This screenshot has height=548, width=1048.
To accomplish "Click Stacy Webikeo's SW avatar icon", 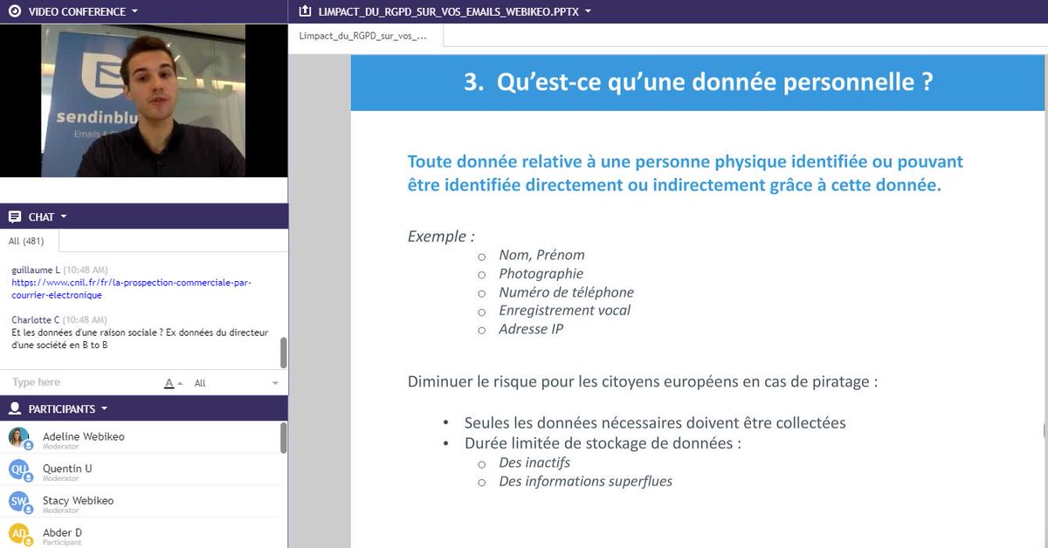I will click(19, 502).
